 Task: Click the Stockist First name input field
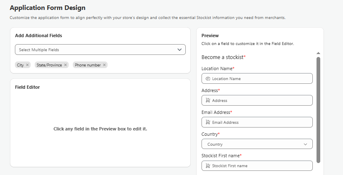coord(261,166)
